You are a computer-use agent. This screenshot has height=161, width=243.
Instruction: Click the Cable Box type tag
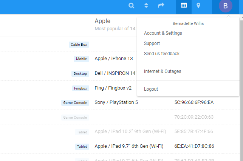point(79,45)
